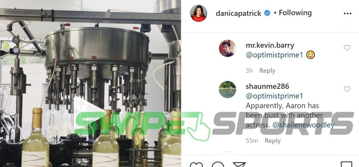Open the comment bubble icon

click(218, 165)
